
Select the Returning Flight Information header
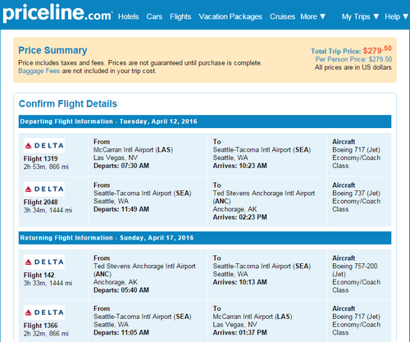pos(205,238)
